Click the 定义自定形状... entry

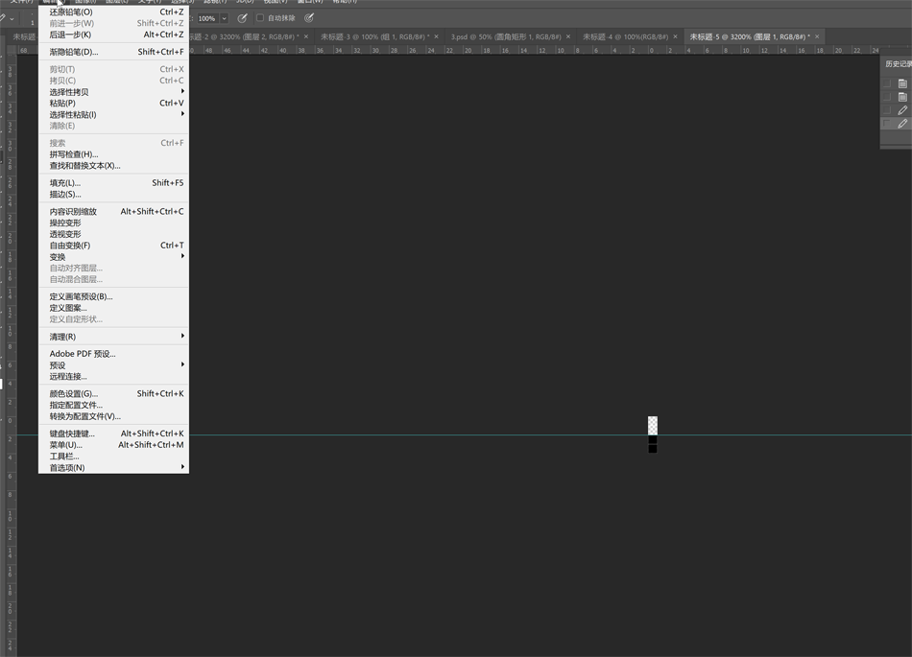coord(113,319)
